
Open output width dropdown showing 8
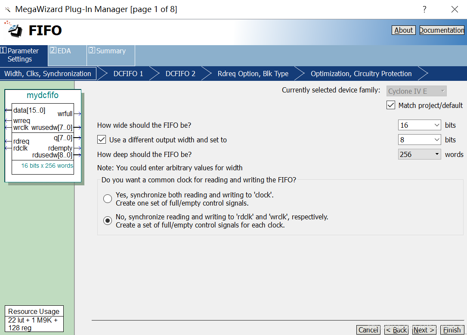(x=419, y=139)
